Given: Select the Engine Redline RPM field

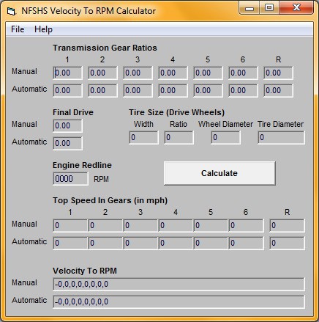Looking at the screenshot, I should pos(70,178).
